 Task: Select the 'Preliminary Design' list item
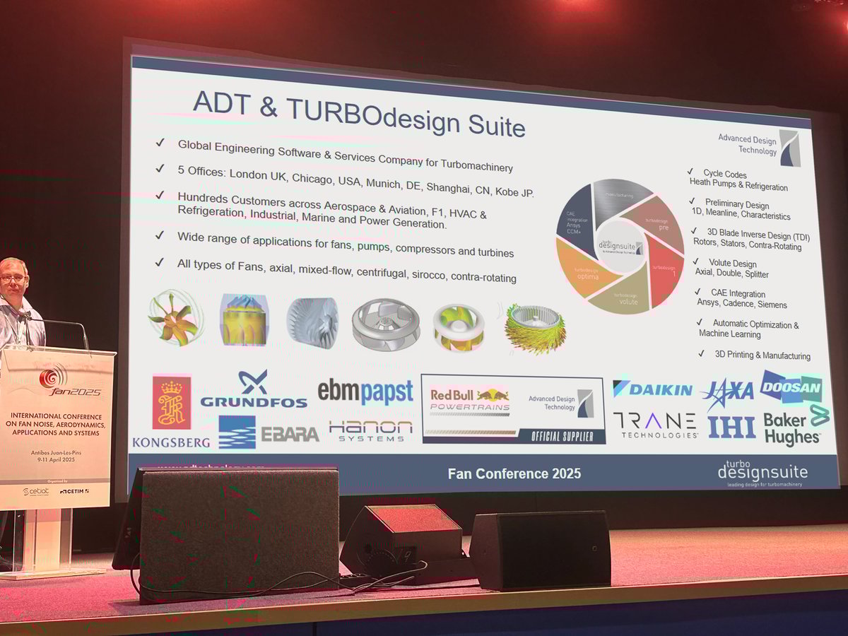736,204
